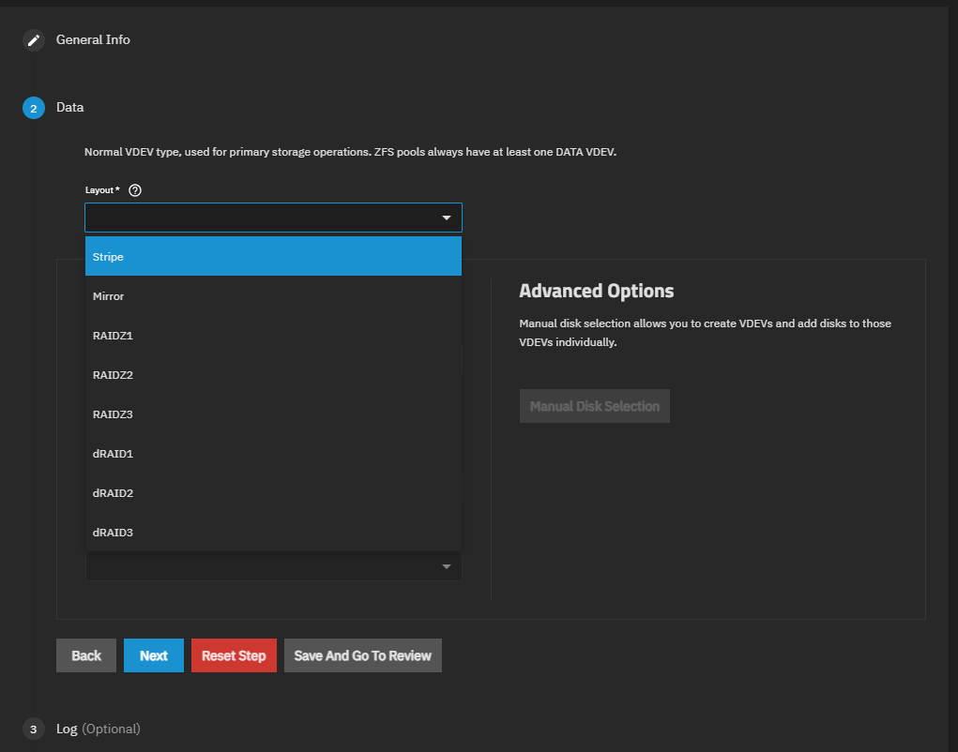958x752 pixels.
Task: Click the Data step number 2 circle
Action: (34, 109)
